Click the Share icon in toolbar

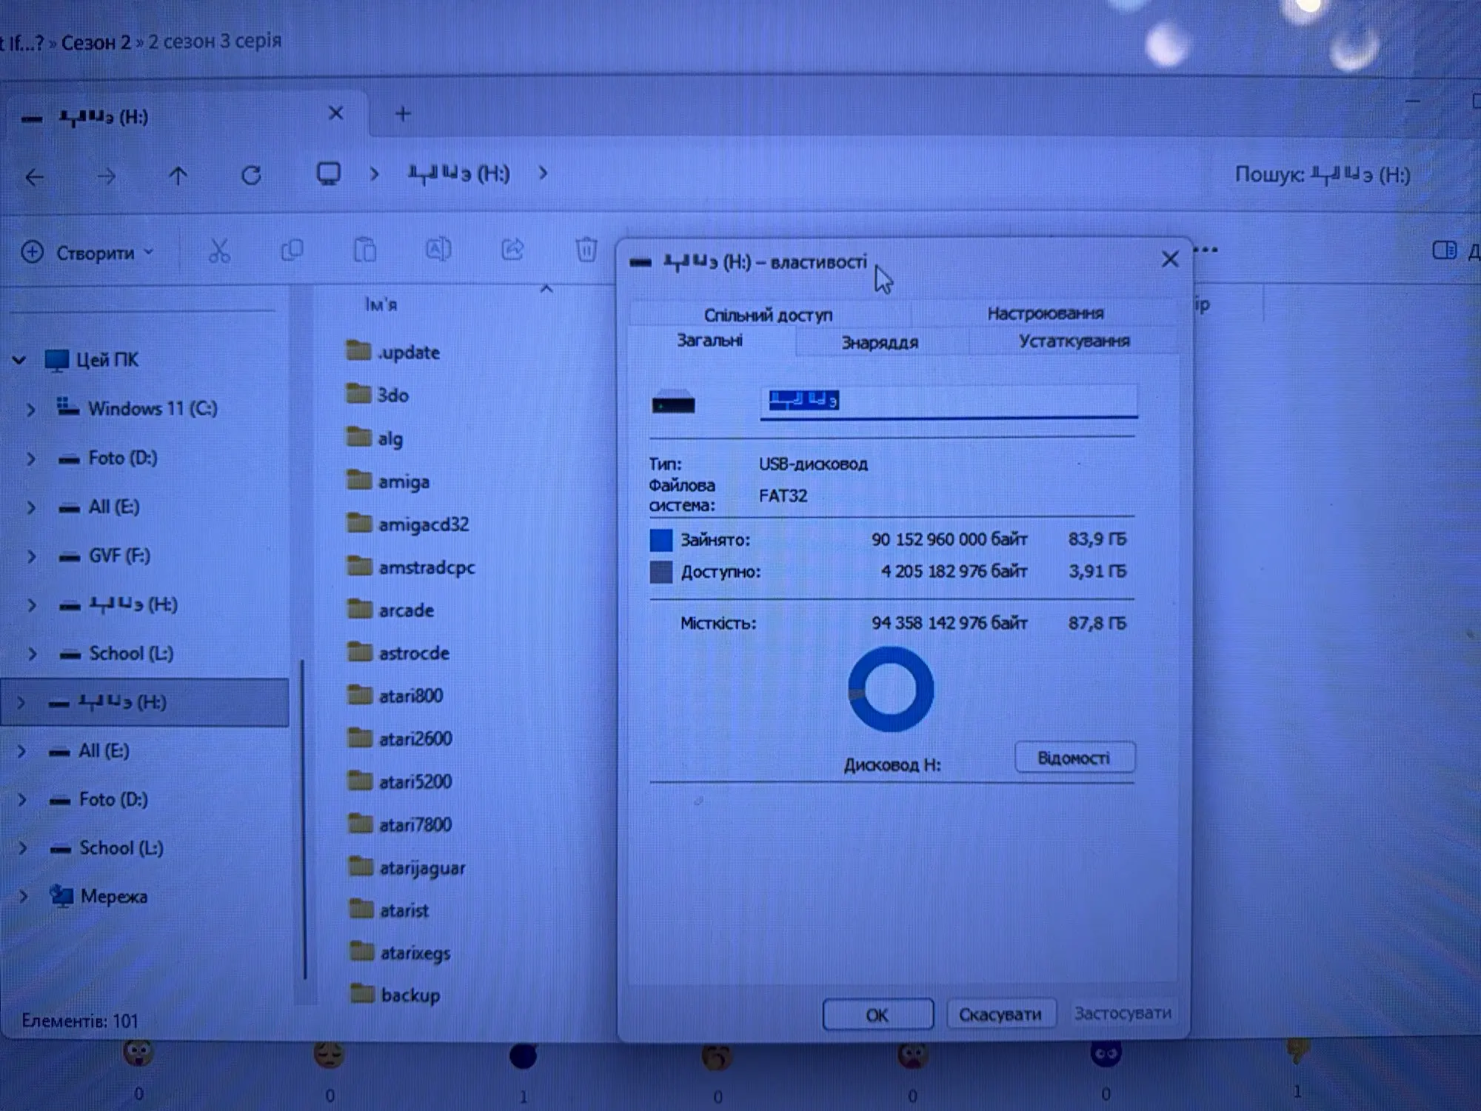[x=512, y=250]
